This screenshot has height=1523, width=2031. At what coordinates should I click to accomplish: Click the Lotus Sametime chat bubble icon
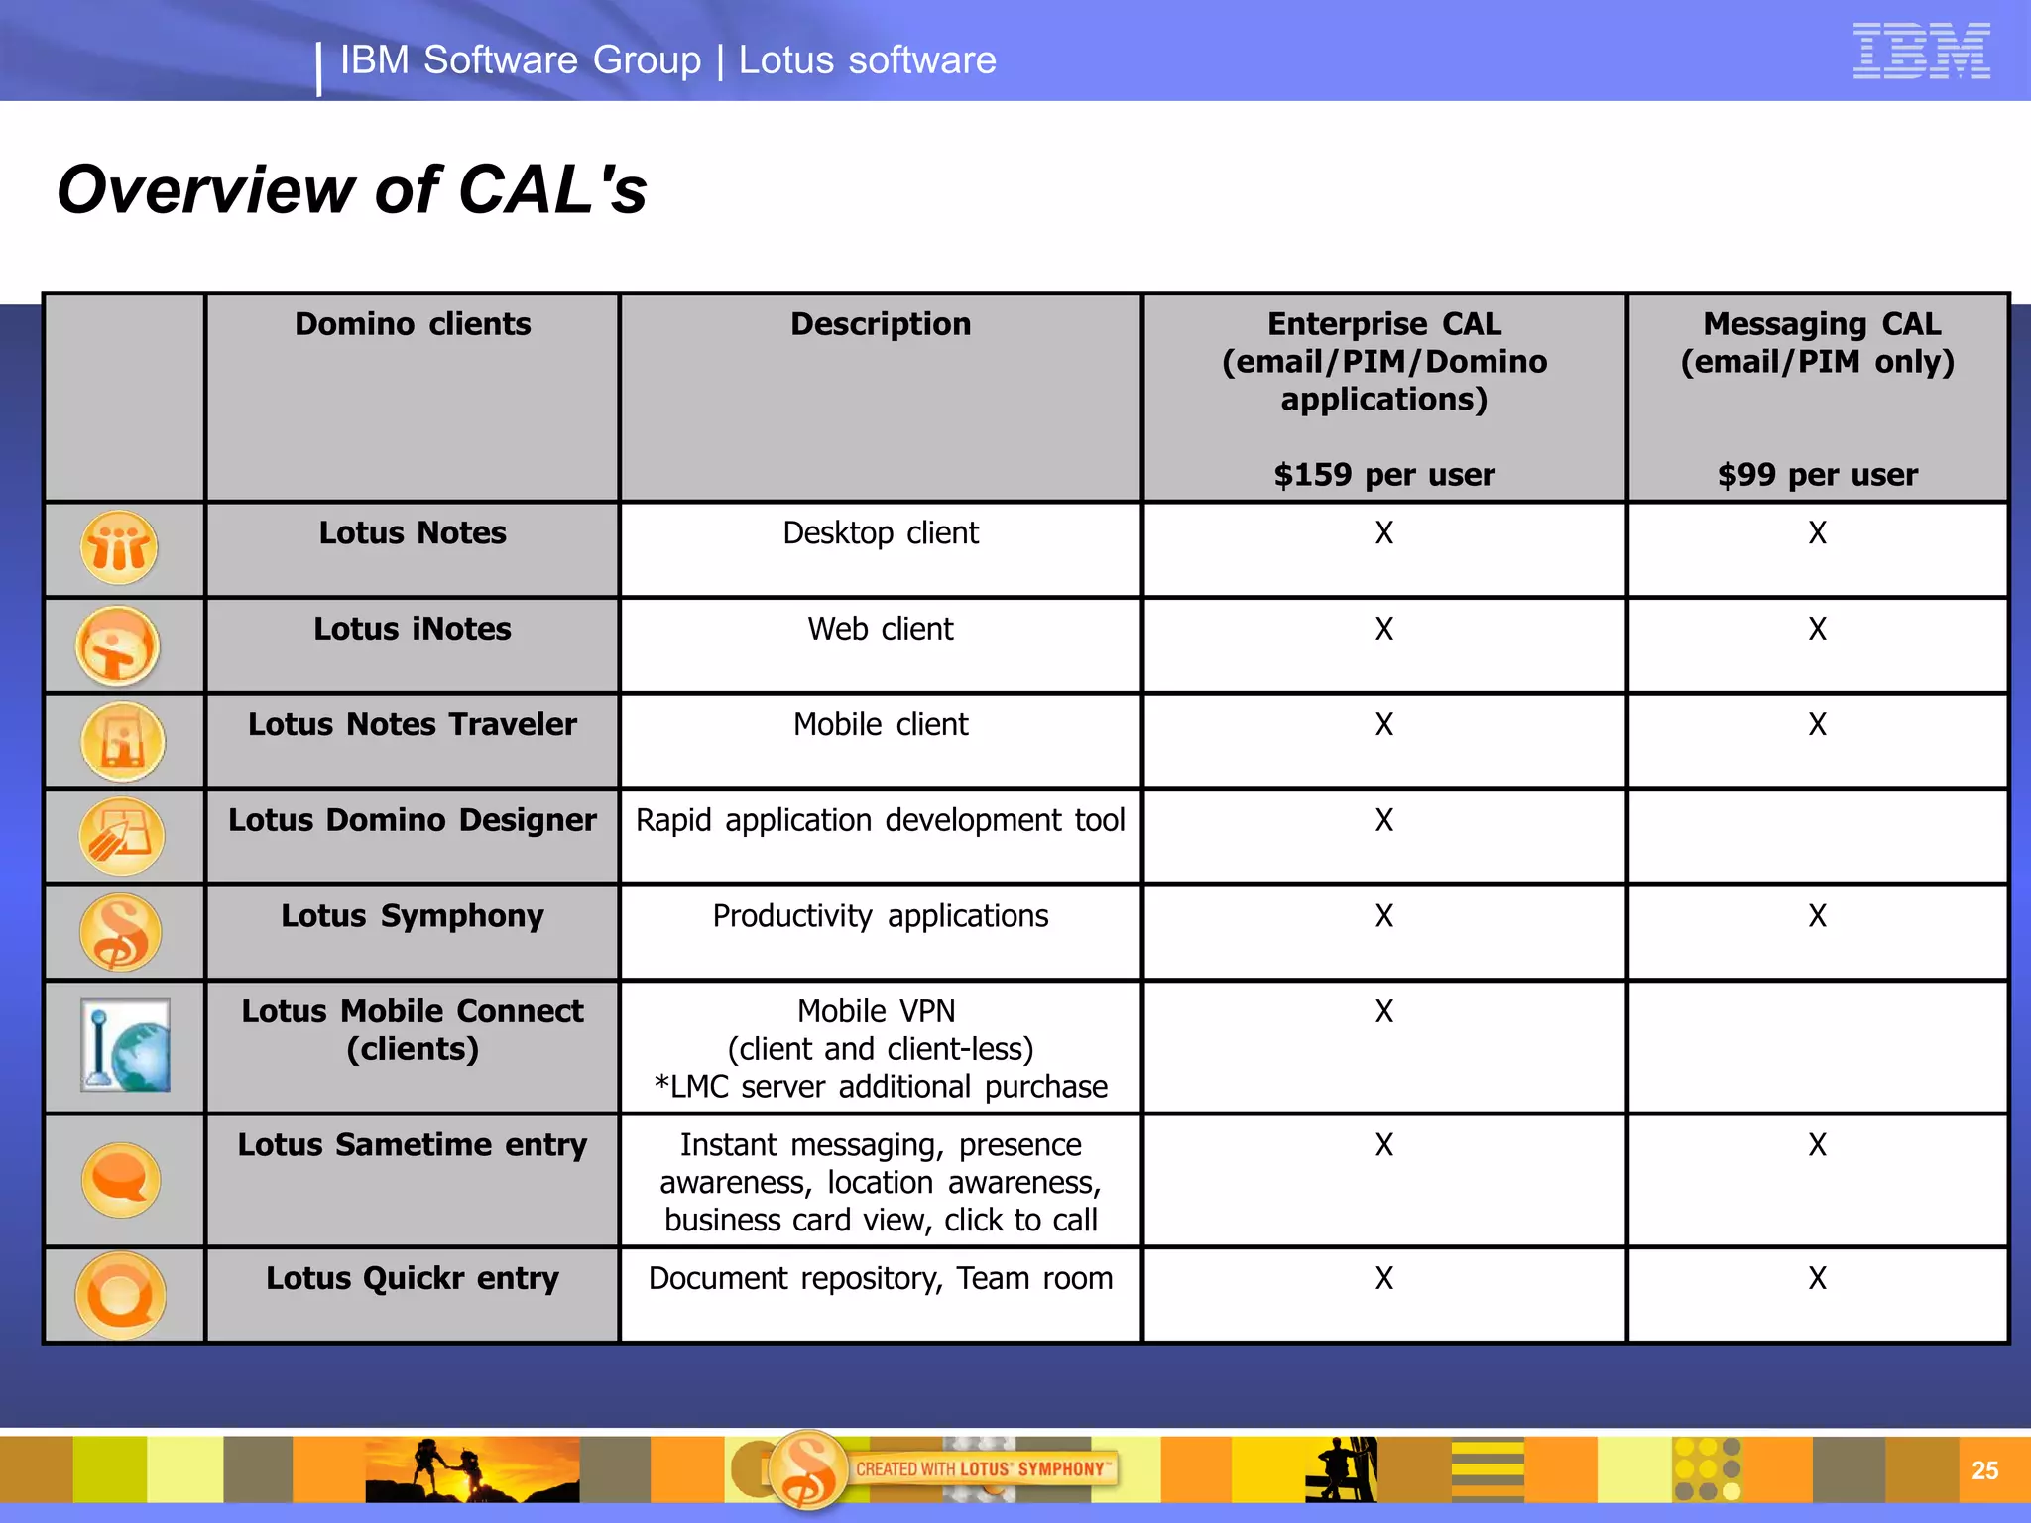pyautogui.click(x=121, y=1180)
